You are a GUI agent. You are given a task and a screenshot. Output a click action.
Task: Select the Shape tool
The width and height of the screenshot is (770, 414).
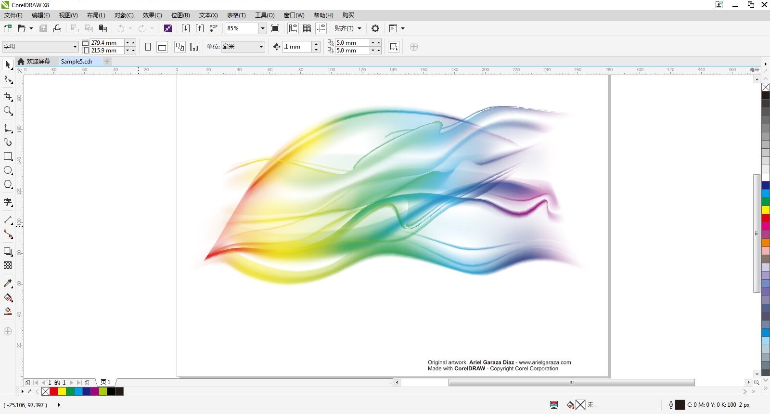pyautogui.click(x=8, y=79)
